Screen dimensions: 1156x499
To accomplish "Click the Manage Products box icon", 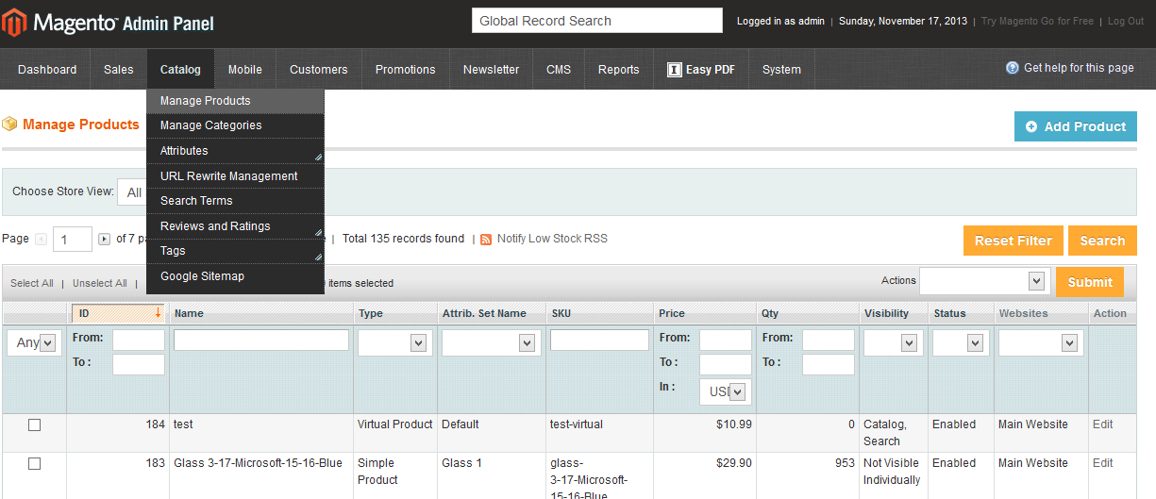I will pos(9,124).
